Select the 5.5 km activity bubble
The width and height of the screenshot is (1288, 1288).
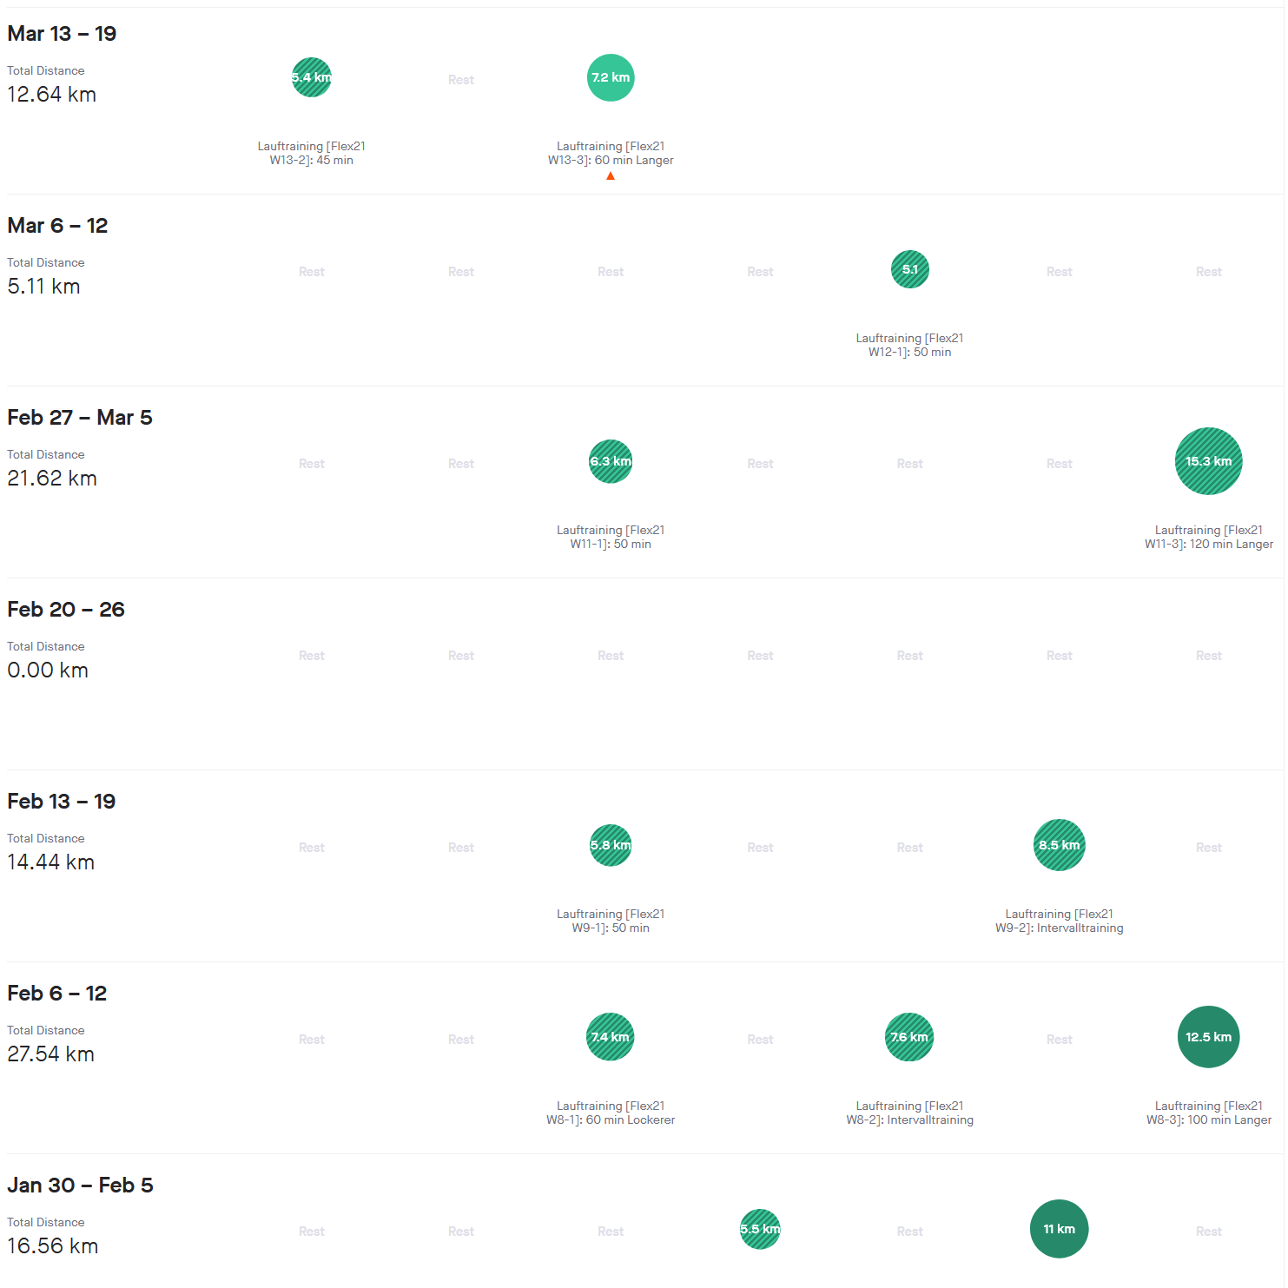(x=760, y=1229)
